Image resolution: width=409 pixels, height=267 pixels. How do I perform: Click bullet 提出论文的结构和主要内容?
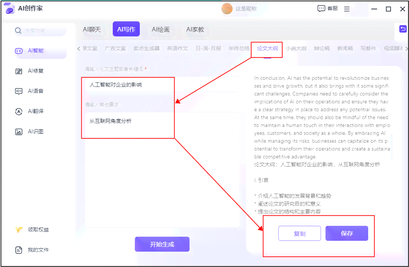point(287,212)
